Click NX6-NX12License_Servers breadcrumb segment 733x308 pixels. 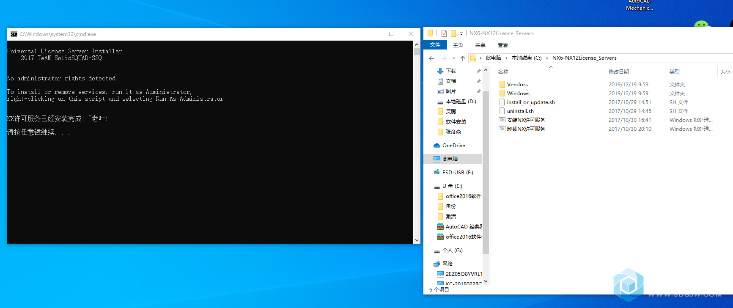click(x=584, y=58)
